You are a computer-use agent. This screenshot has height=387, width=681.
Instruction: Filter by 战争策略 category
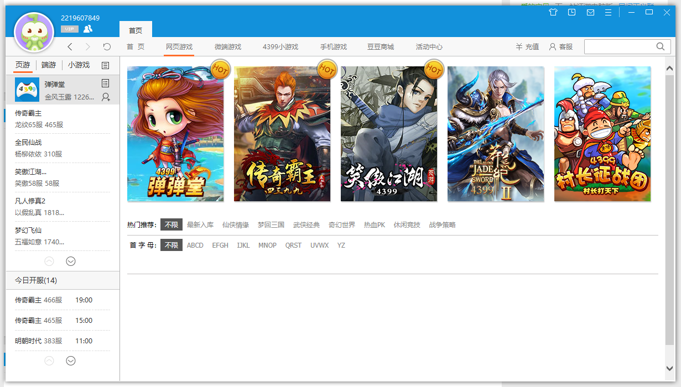coord(443,225)
